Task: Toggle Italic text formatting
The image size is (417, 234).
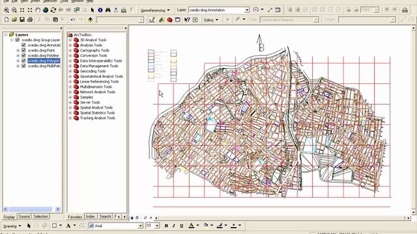Action: 174,226
